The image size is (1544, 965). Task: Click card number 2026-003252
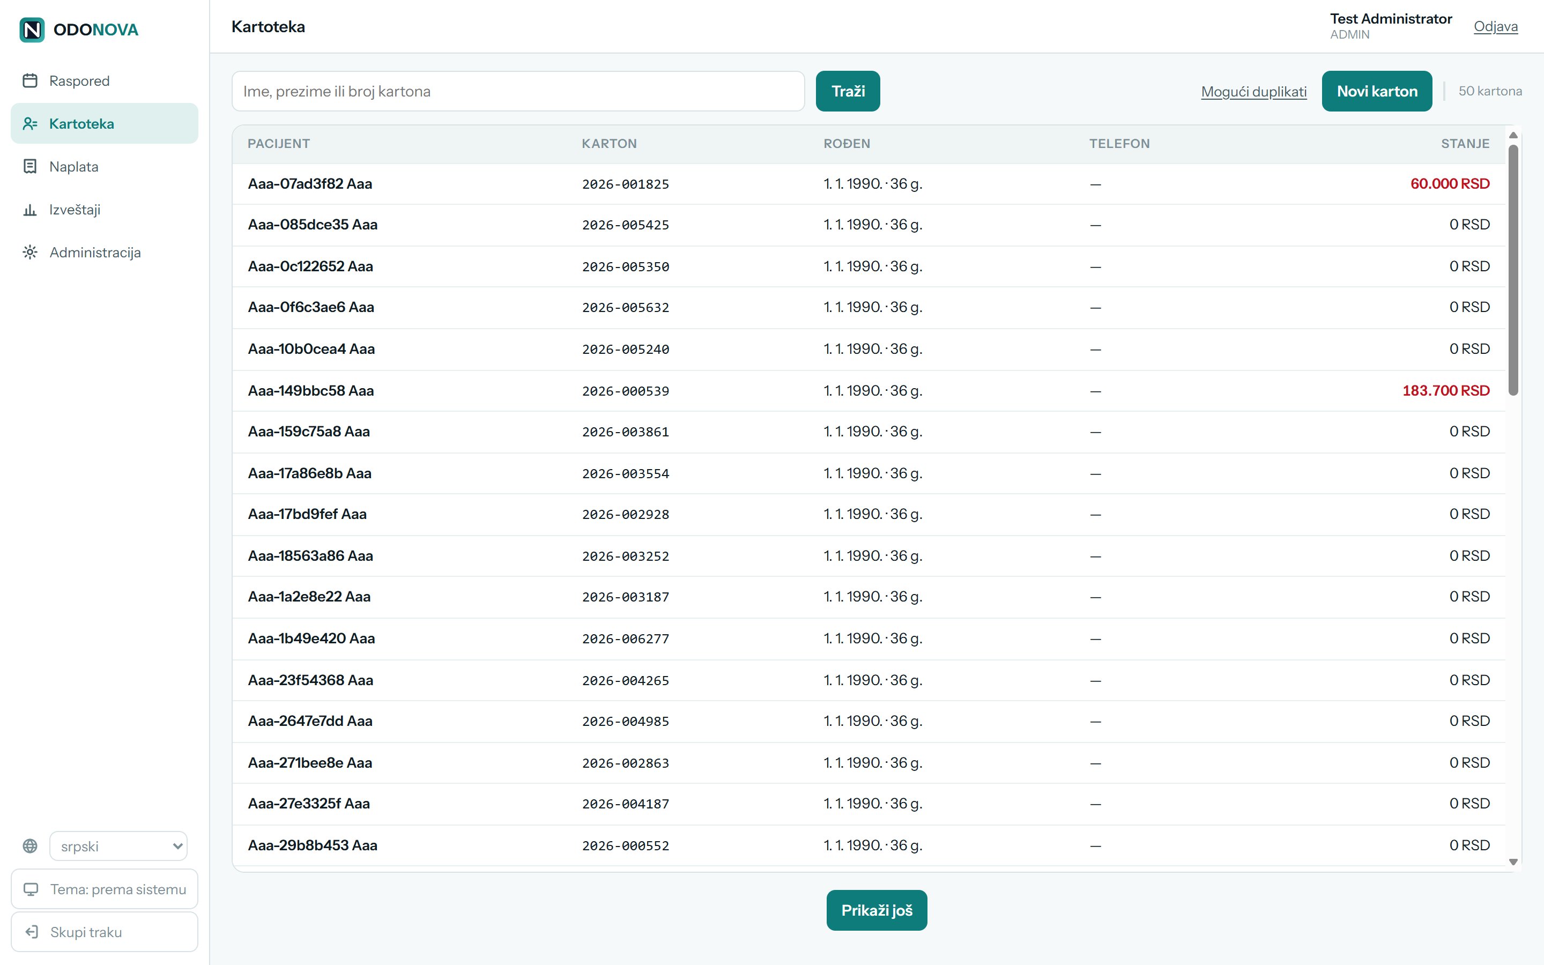[x=625, y=556]
